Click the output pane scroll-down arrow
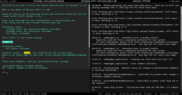This screenshot has height=95, width=182. click(89, 68)
